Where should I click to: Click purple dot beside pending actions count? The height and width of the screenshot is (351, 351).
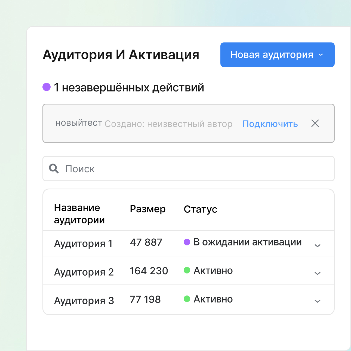point(47,87)
